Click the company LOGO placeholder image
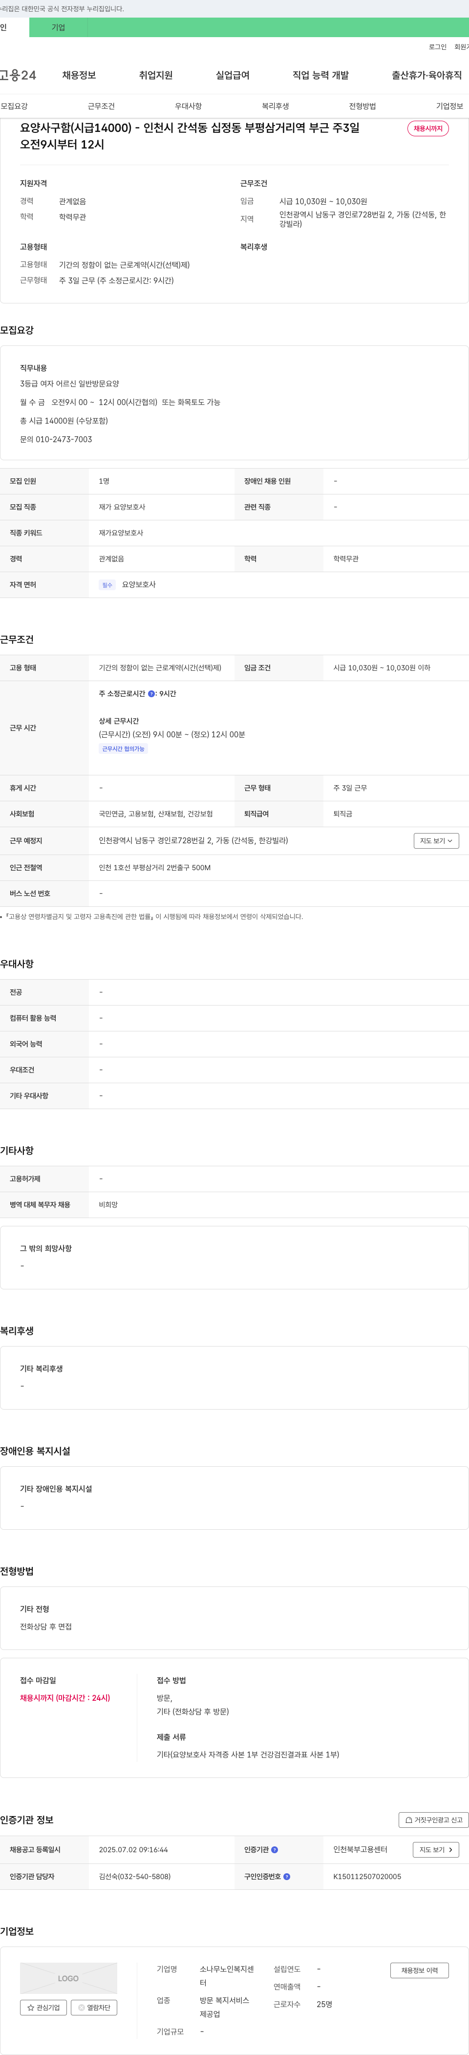The height and width of the screenshot is (2055, 469). [68, 1978]
